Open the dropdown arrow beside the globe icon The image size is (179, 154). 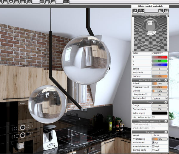point(25,2)
